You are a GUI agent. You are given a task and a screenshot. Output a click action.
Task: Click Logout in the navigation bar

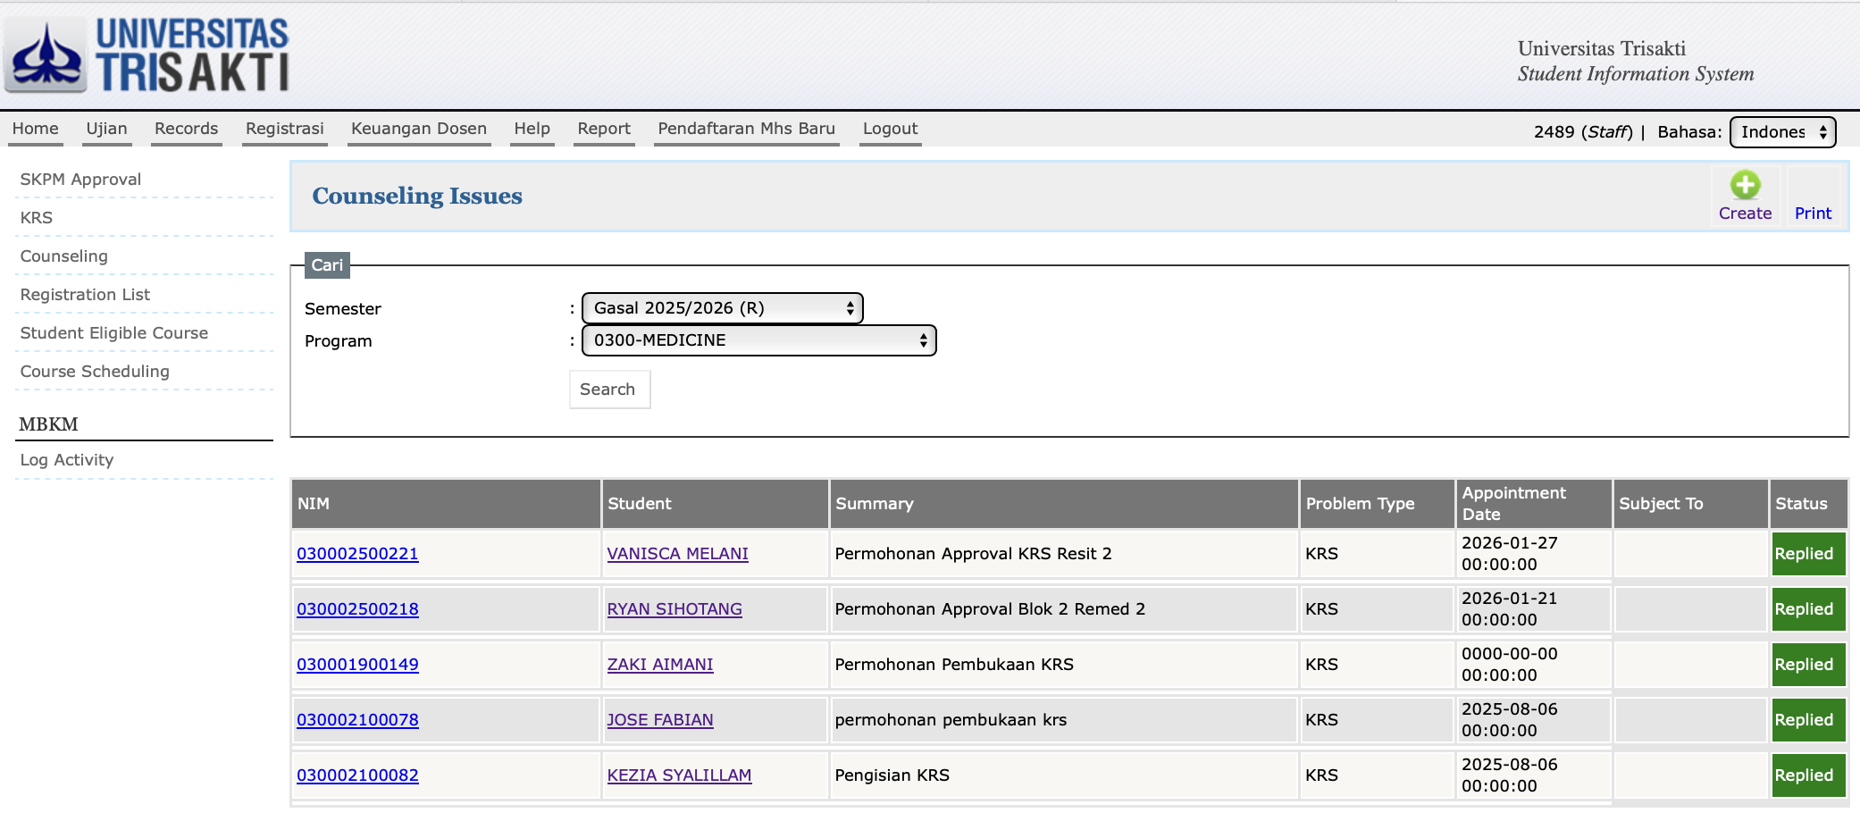click(890, 129)
